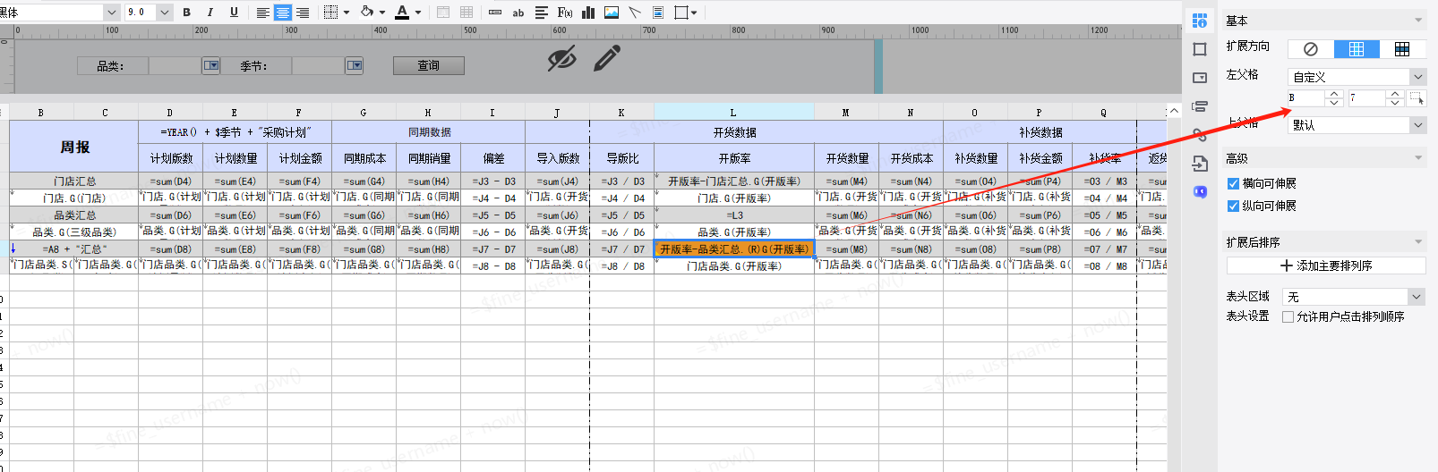Screen dimensions: 1438x472
Task: Click the pencil edit icon in parameter pane
Action: click(606, 59)
